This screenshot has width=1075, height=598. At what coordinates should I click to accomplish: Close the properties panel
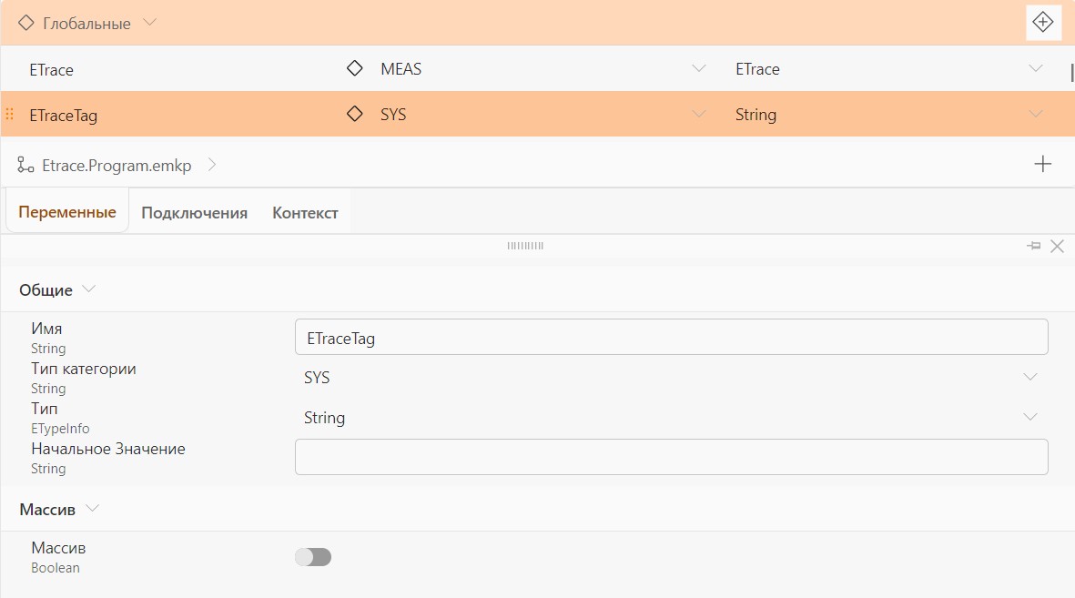(1057, 246)
